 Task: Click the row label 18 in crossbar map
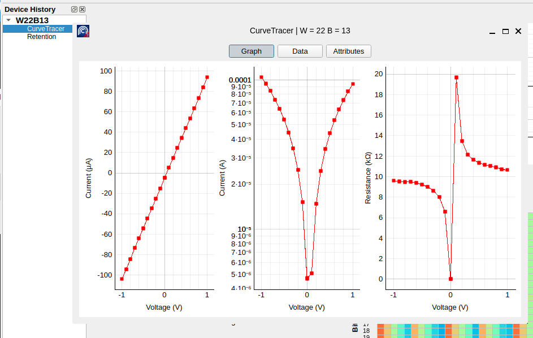pyautogui.click(x=366, y=331)
